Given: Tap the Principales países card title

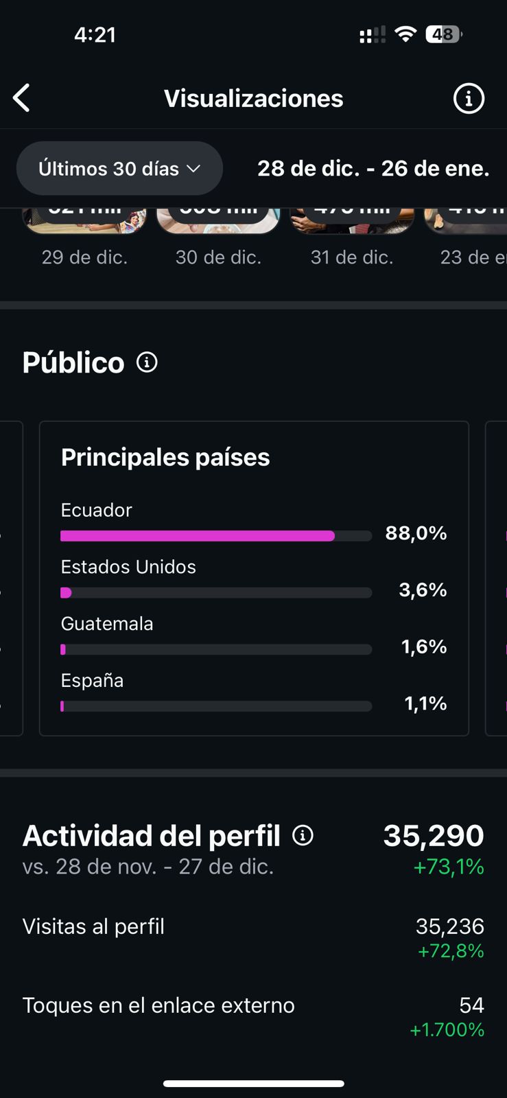Looking at the screenshot, I should click(x=165, y=457).
